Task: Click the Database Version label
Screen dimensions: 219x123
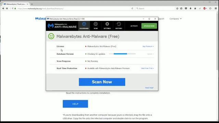Action: (x=65, y=54)
